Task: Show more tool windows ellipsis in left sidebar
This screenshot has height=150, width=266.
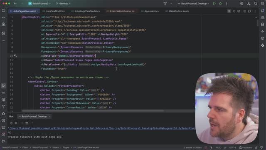Action: (3, 40)
